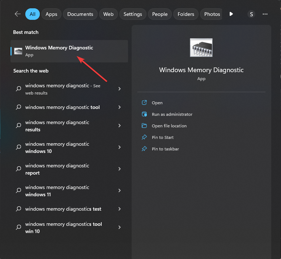Click the Open file location folder icon

tap(144, 126)
